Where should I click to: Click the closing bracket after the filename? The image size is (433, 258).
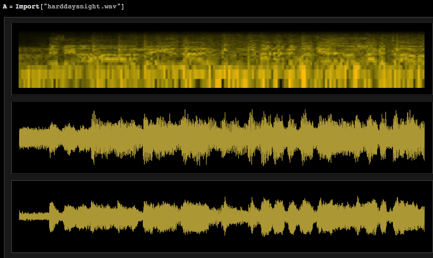pyautogui.click(x=123, y=6)
